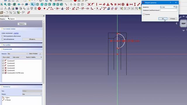
Task: Click Cancel in the diameter dialog
Action: tap(173, 19)
